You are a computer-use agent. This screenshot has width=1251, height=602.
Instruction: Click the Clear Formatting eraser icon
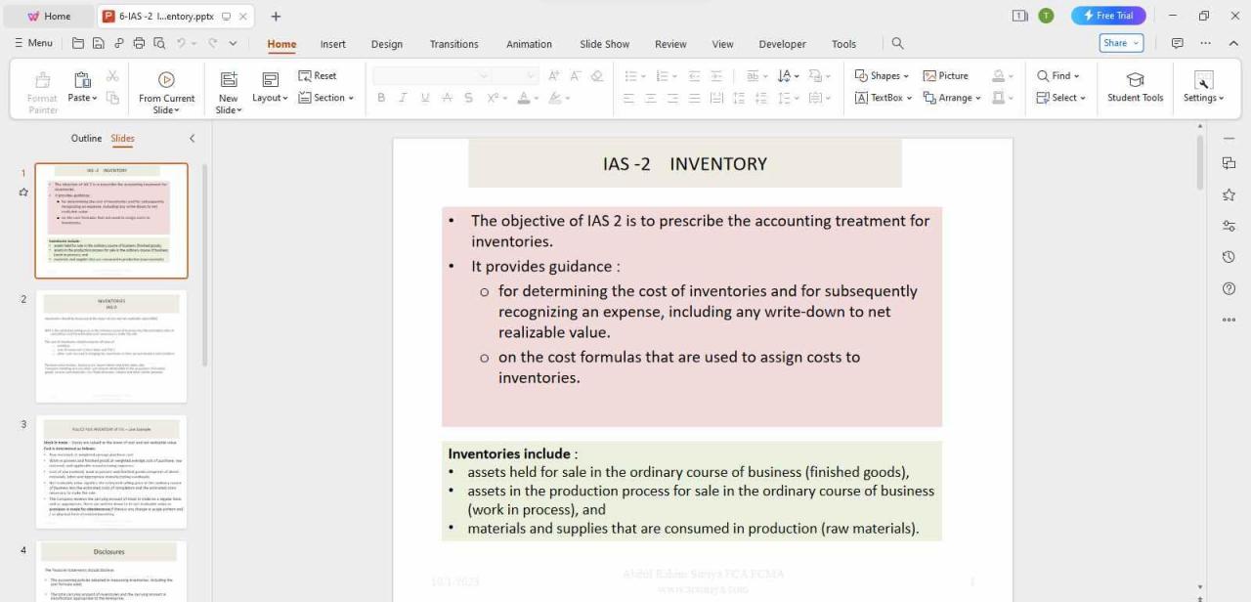click(597, 75)
